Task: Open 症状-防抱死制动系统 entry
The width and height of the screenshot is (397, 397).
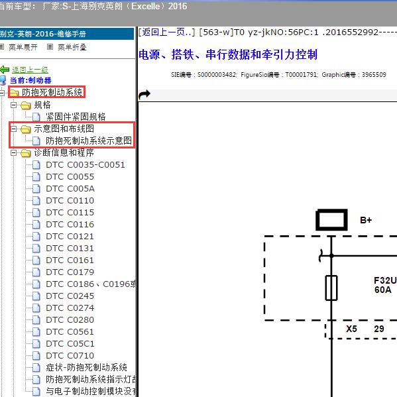Action: (x=87, y=367)
